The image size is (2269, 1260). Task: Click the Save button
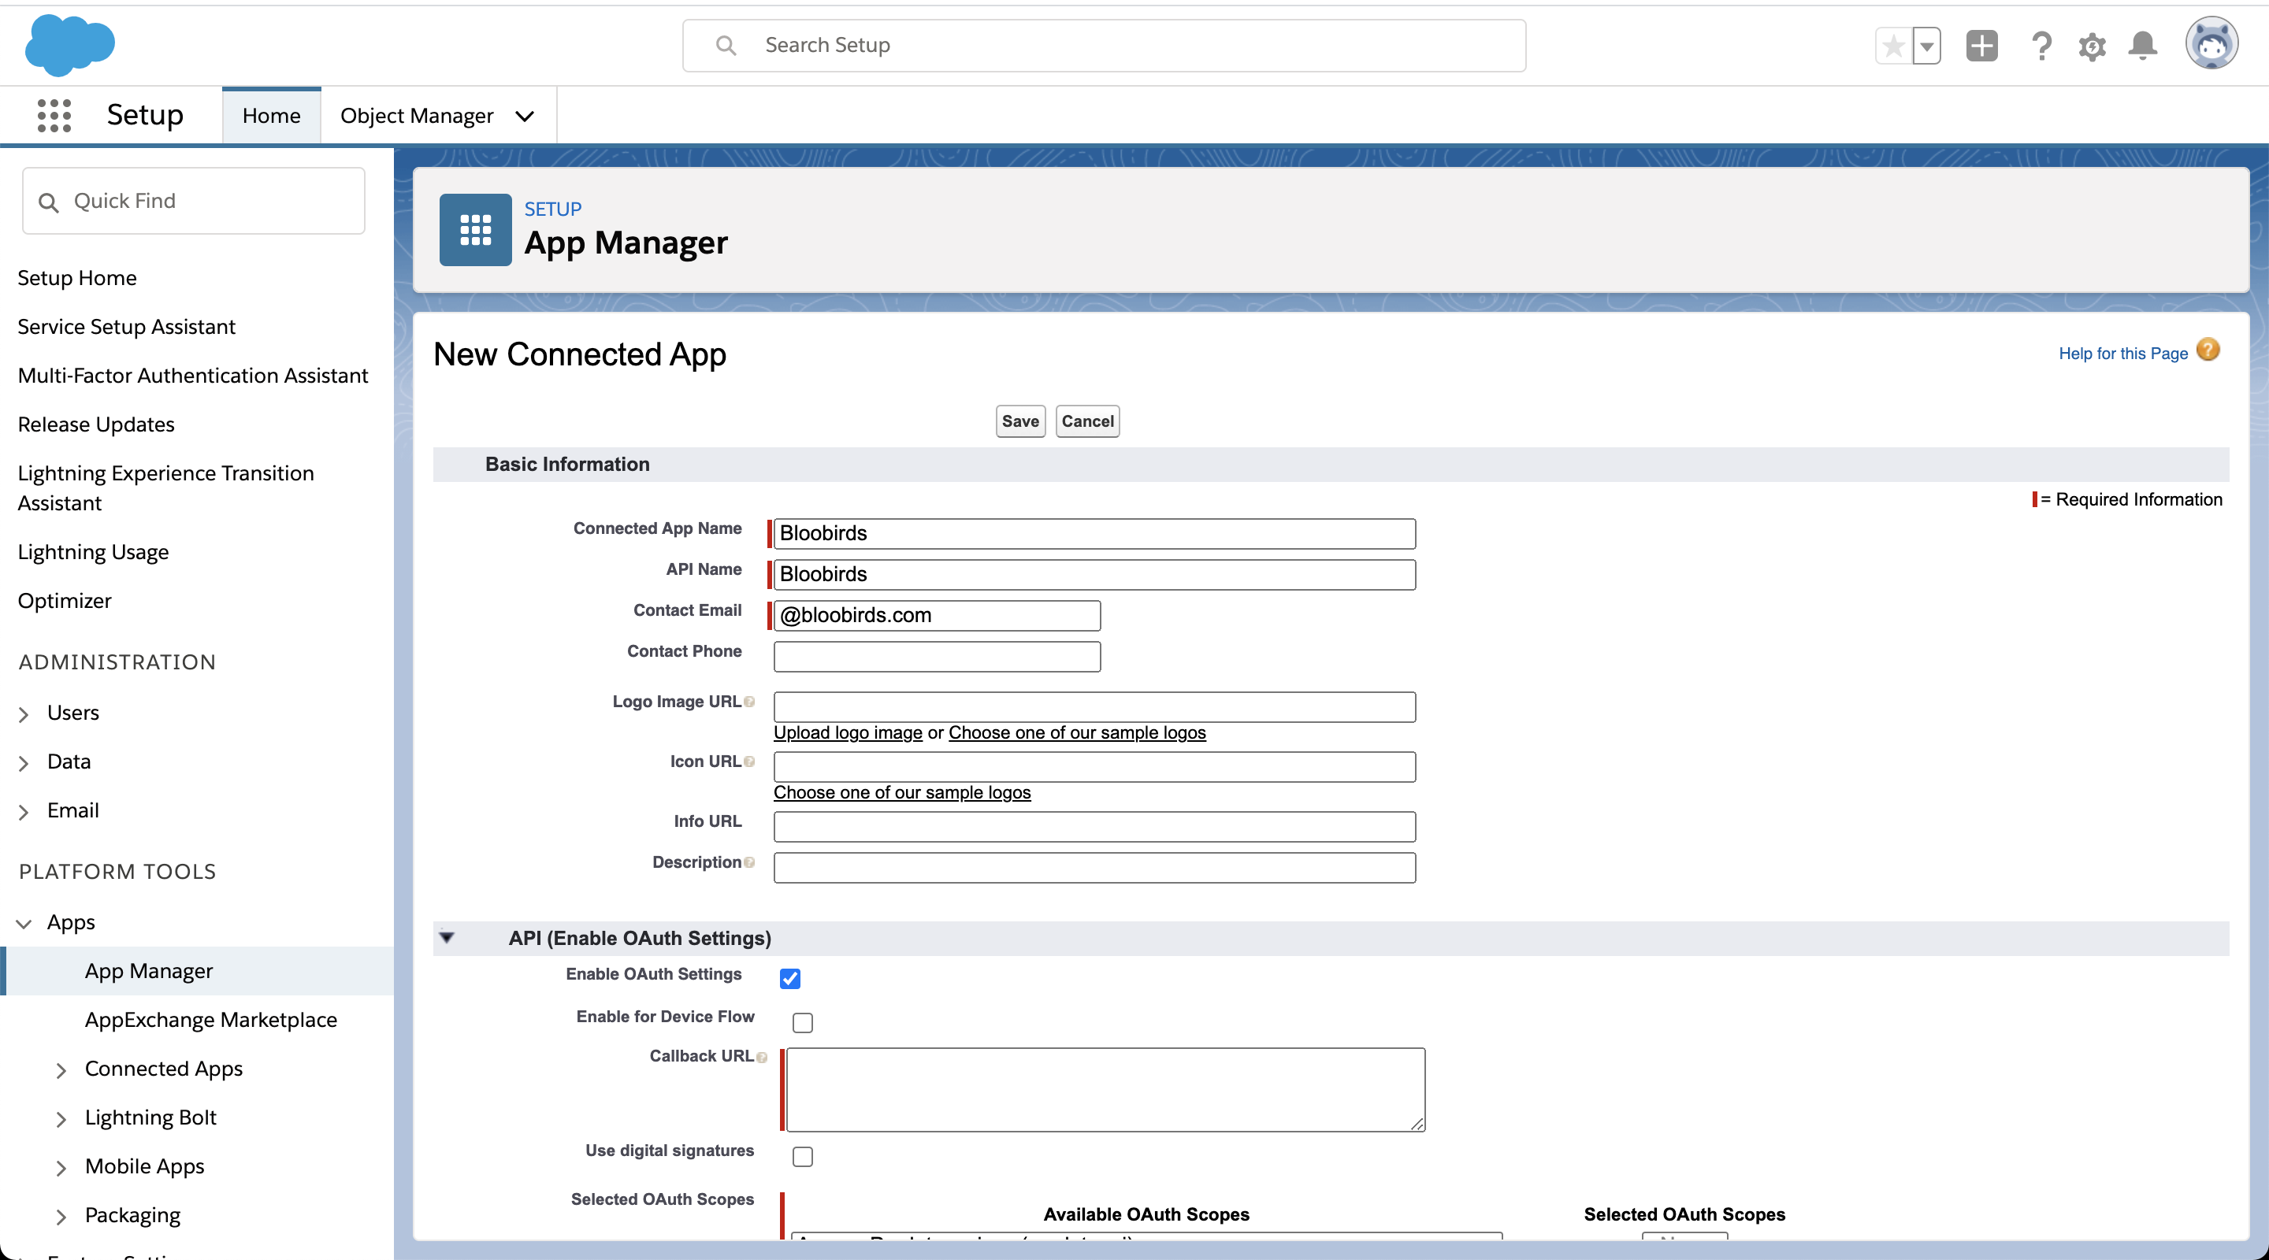click(1020, 421)
